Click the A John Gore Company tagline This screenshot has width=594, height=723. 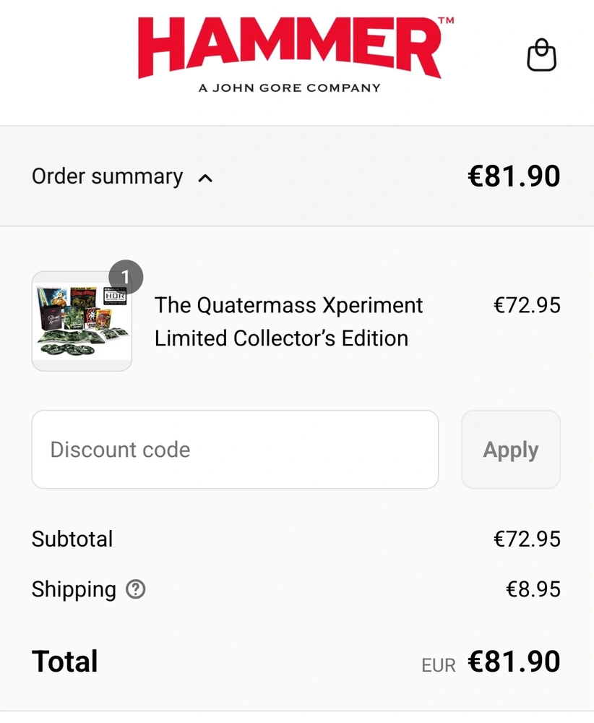tap(289, 88)
